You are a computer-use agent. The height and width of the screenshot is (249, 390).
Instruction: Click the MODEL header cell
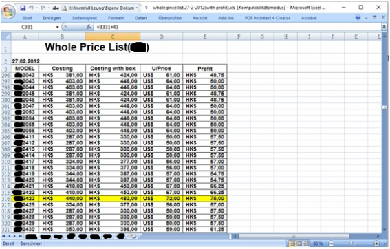point(25,68)
